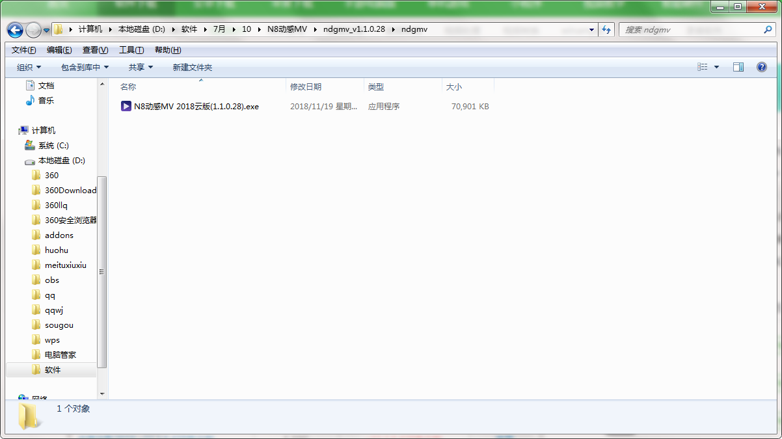Screen dimensions: 782x439
Task: Open the 工具(T) menu
Action: click(131, 50)
